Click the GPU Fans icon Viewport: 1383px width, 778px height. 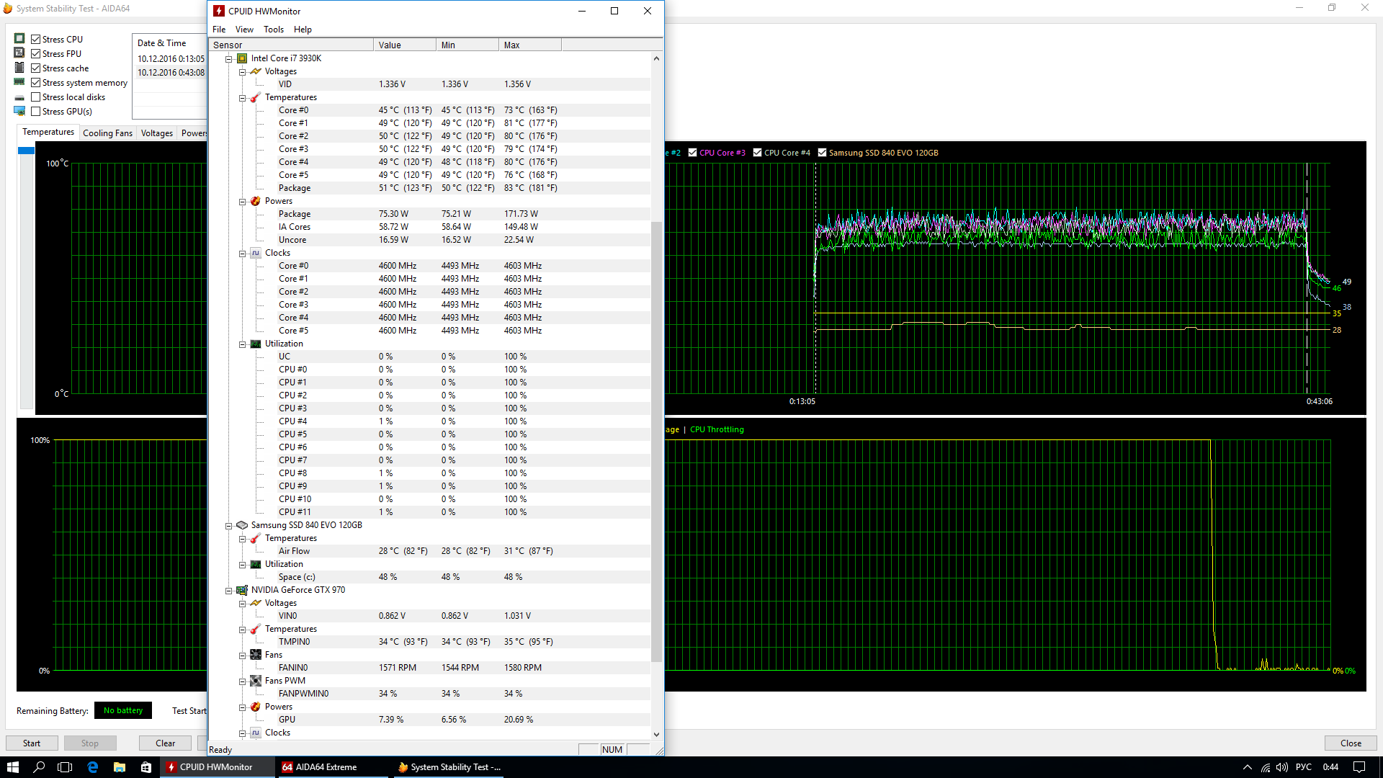pos(256,655)
